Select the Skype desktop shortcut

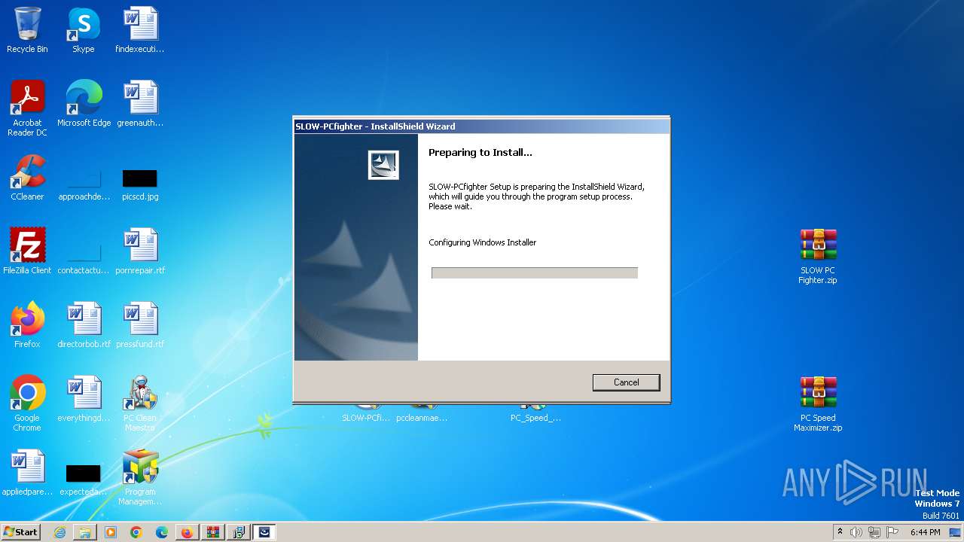[x=84, y=30]
